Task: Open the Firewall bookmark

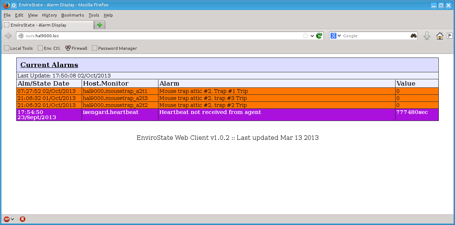Action: pyautogui.click(x=76, y=48)
